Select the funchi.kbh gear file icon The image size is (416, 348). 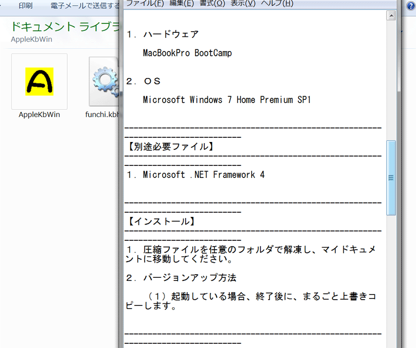coord(105,82)
